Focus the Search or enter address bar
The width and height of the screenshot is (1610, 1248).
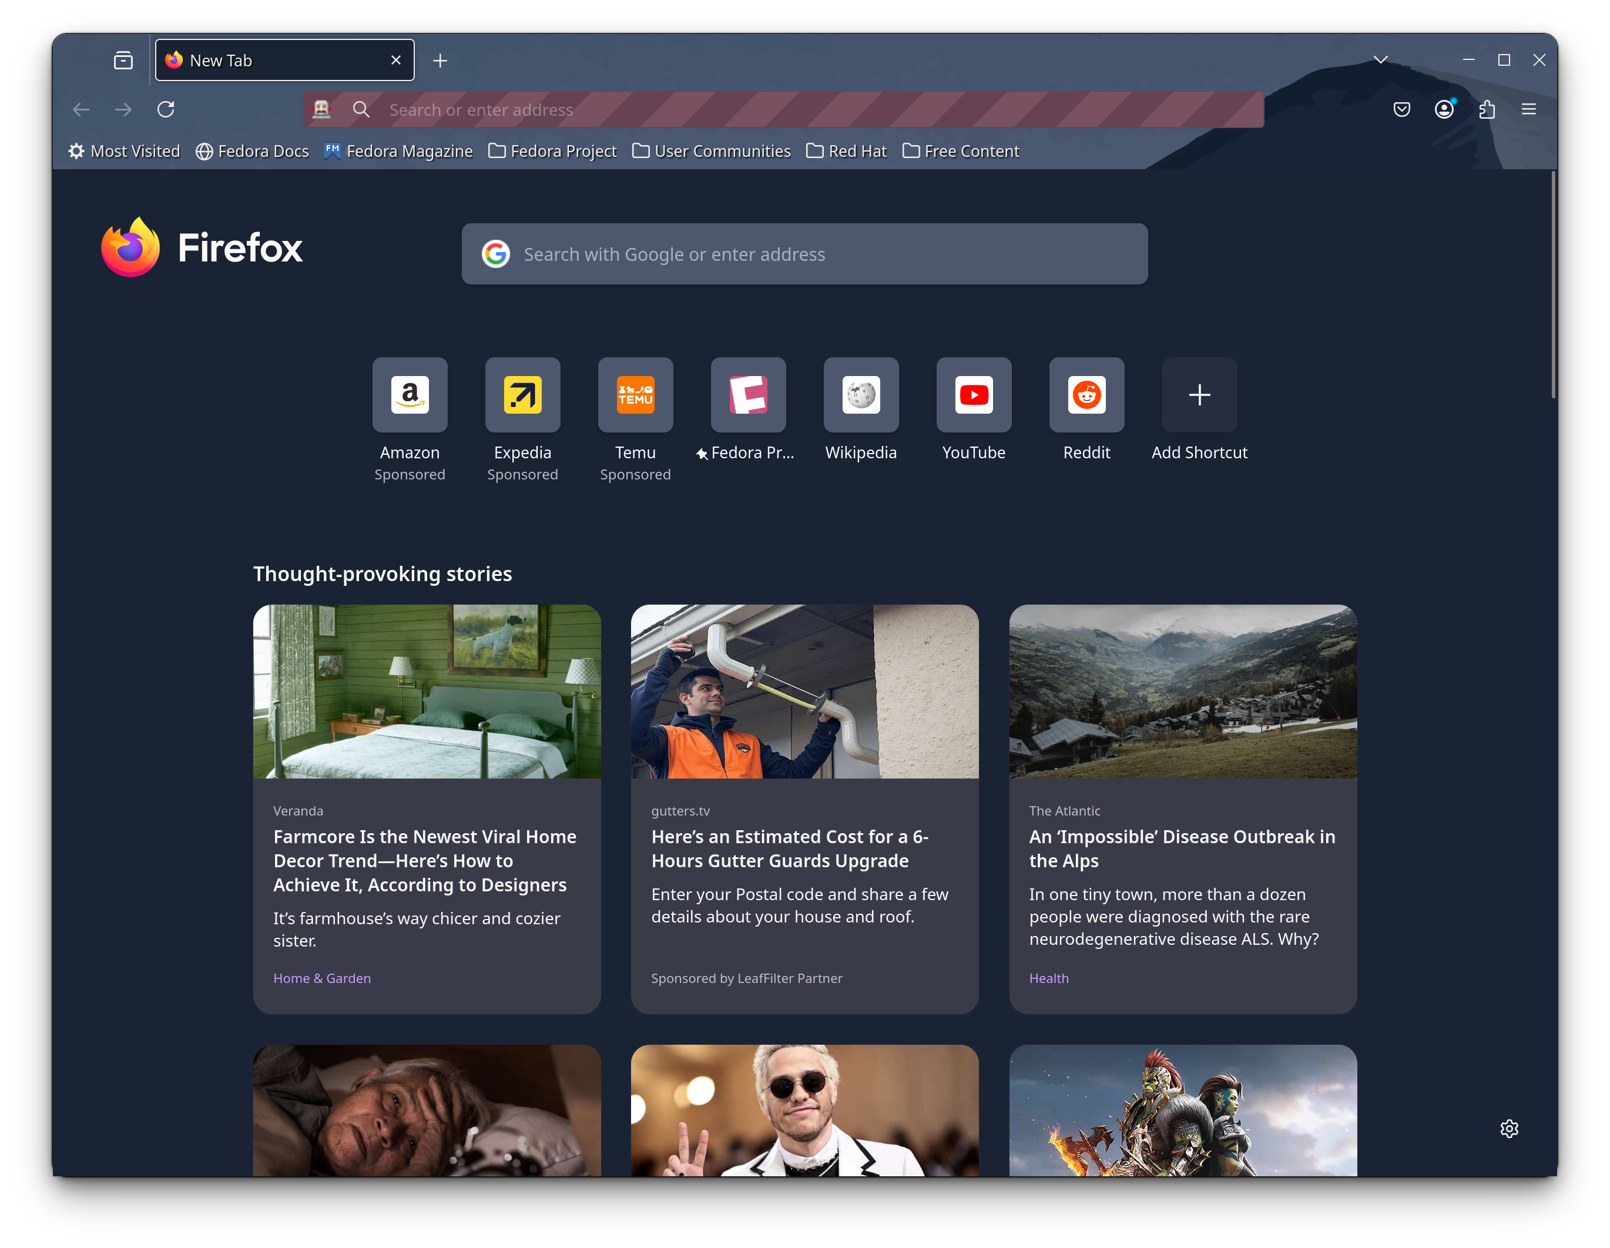click(784, 109)
